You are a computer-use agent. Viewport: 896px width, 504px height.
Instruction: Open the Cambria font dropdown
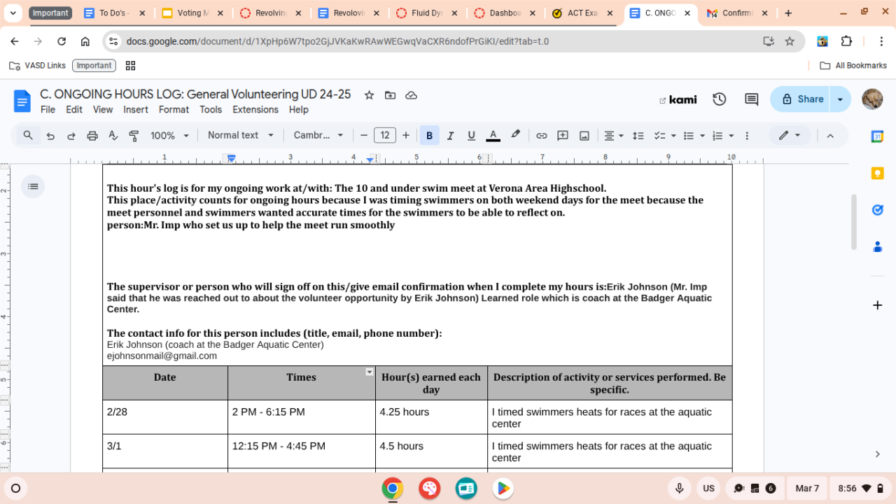(318, 136)
